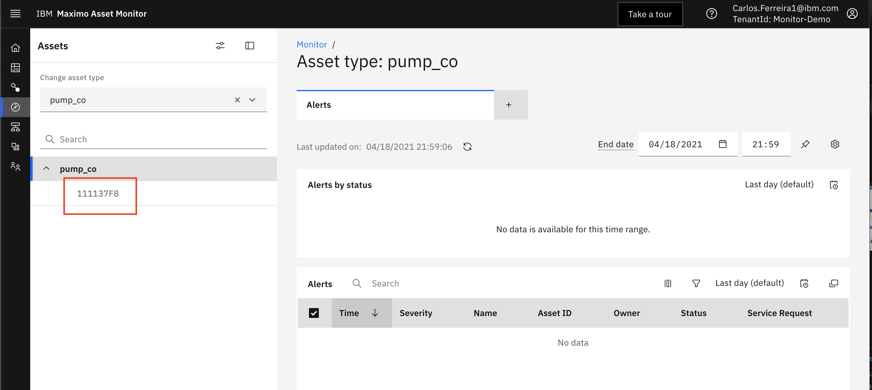The height and width of the screenshot is (390, 872).
Task: Open the user profile avatar icon
Action: tap(852, 14)
